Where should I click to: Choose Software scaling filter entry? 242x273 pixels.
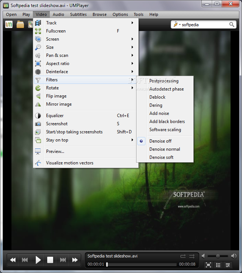pos(165,130)
